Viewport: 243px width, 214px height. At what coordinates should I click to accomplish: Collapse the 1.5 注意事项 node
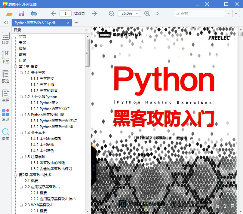[x=21, y=157]
